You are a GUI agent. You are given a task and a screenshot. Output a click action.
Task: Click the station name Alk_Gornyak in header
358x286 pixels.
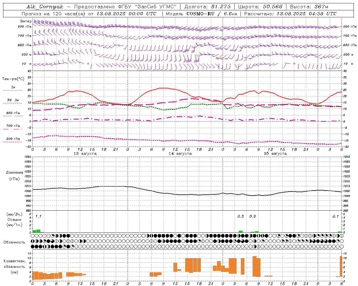[x=45, y=7]
